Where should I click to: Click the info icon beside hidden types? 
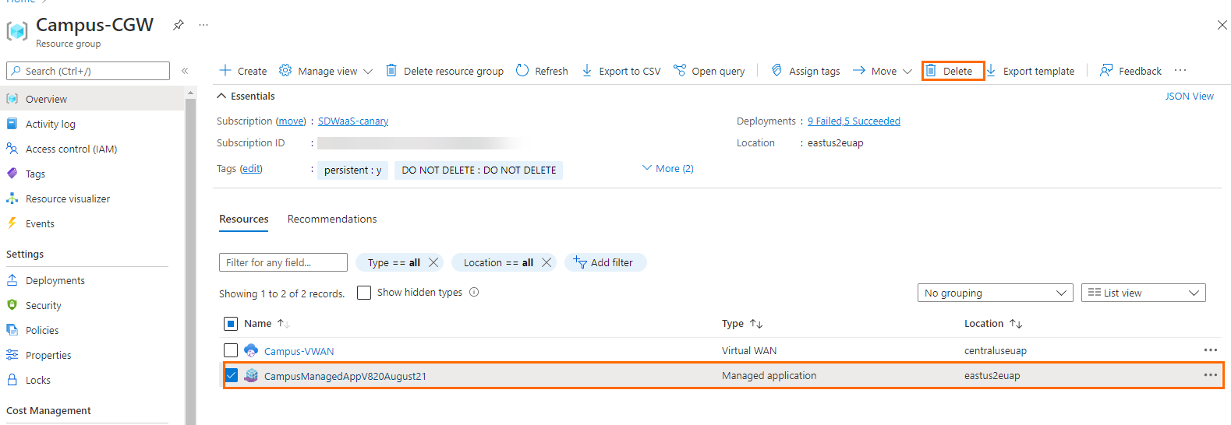474,293
